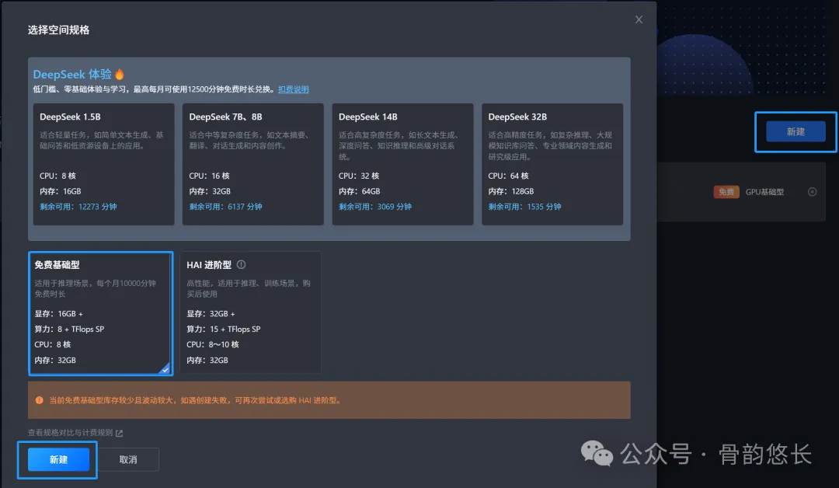The image size is (839, 488).
Task: Click CPU: 64 核 in DeepSeek 32B
Action: tap(508, 176)
